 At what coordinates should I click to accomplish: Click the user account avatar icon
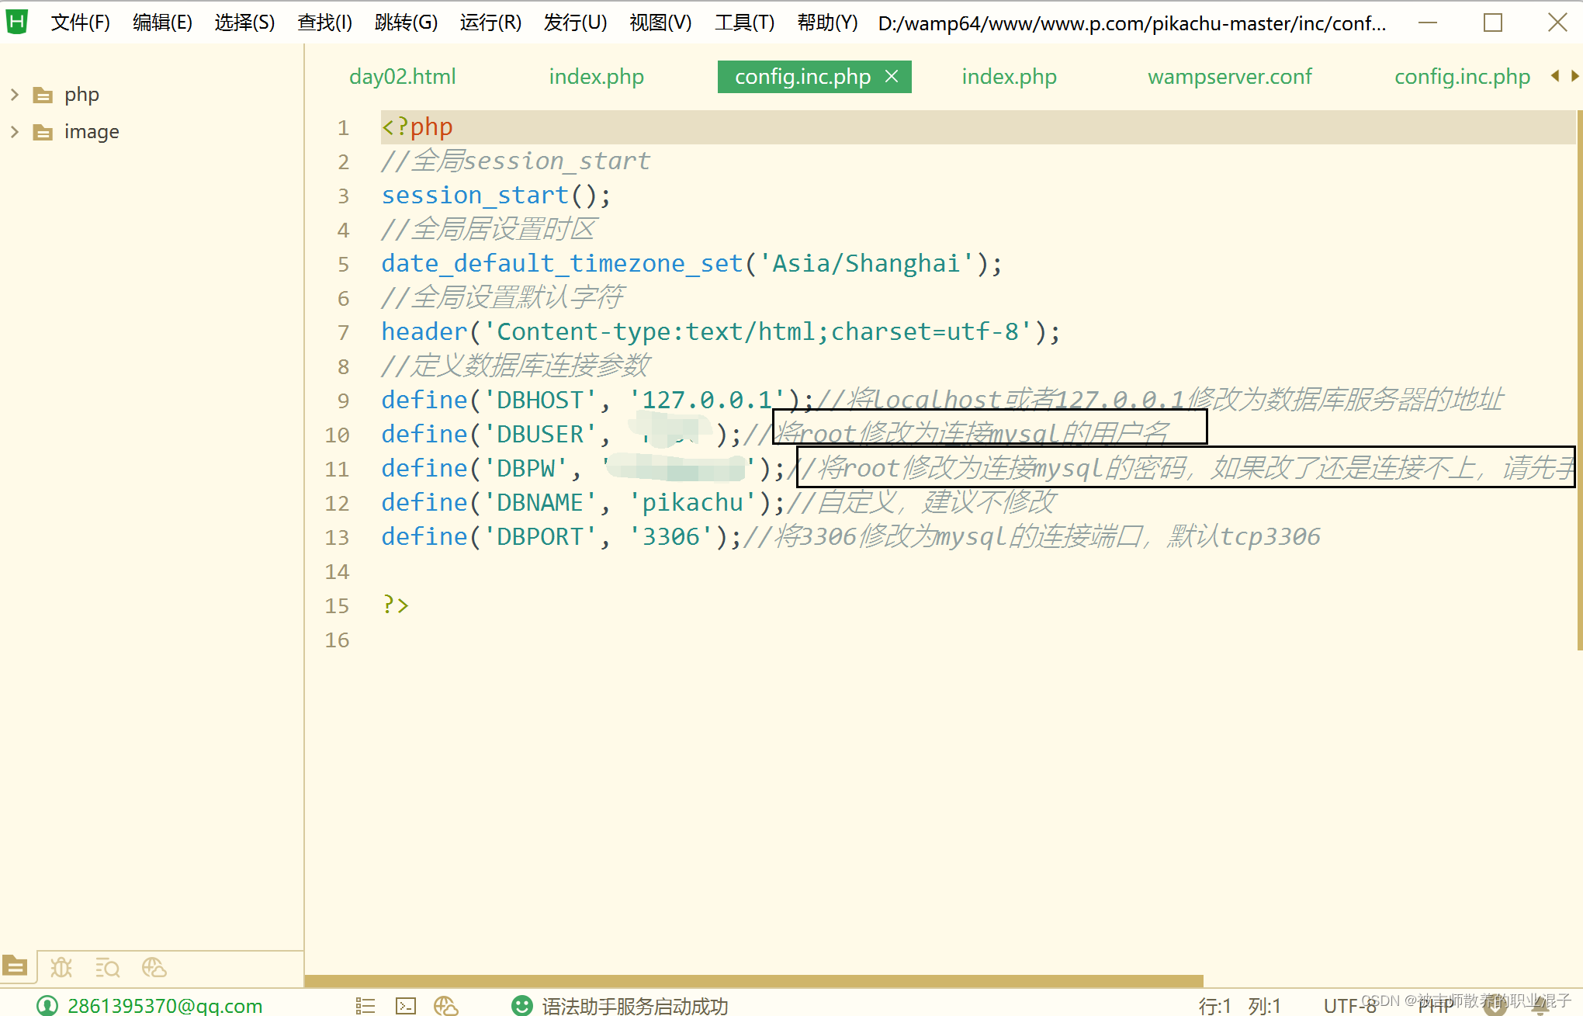pos(47,1006)
